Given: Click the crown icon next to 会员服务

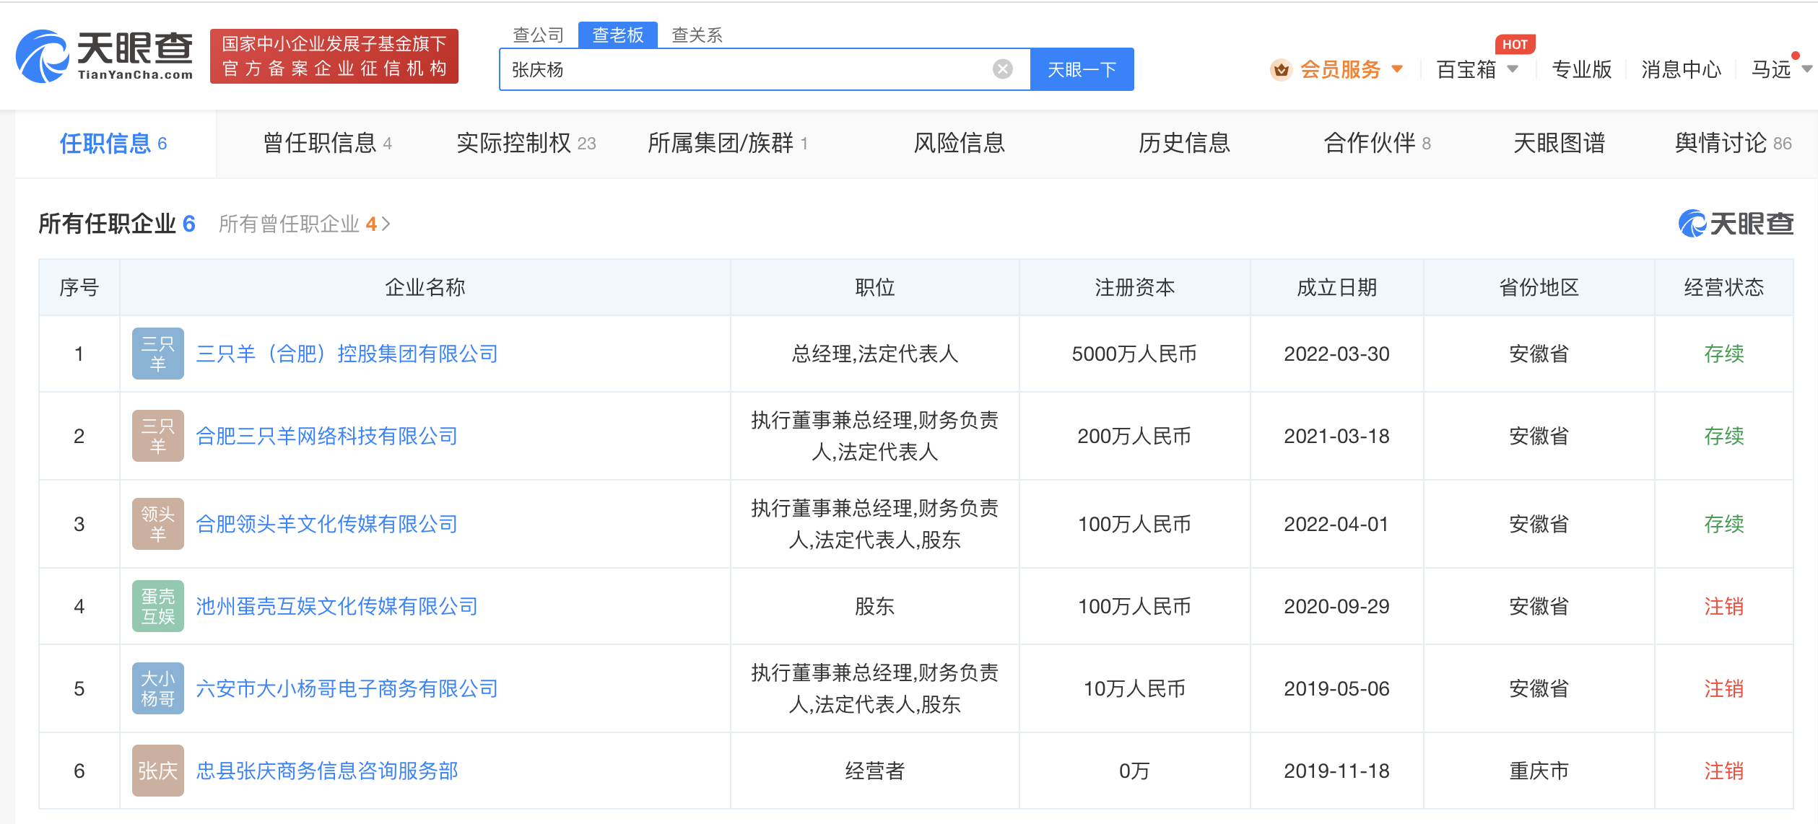Looking at the screenshot, I should tap(1281, 69).
